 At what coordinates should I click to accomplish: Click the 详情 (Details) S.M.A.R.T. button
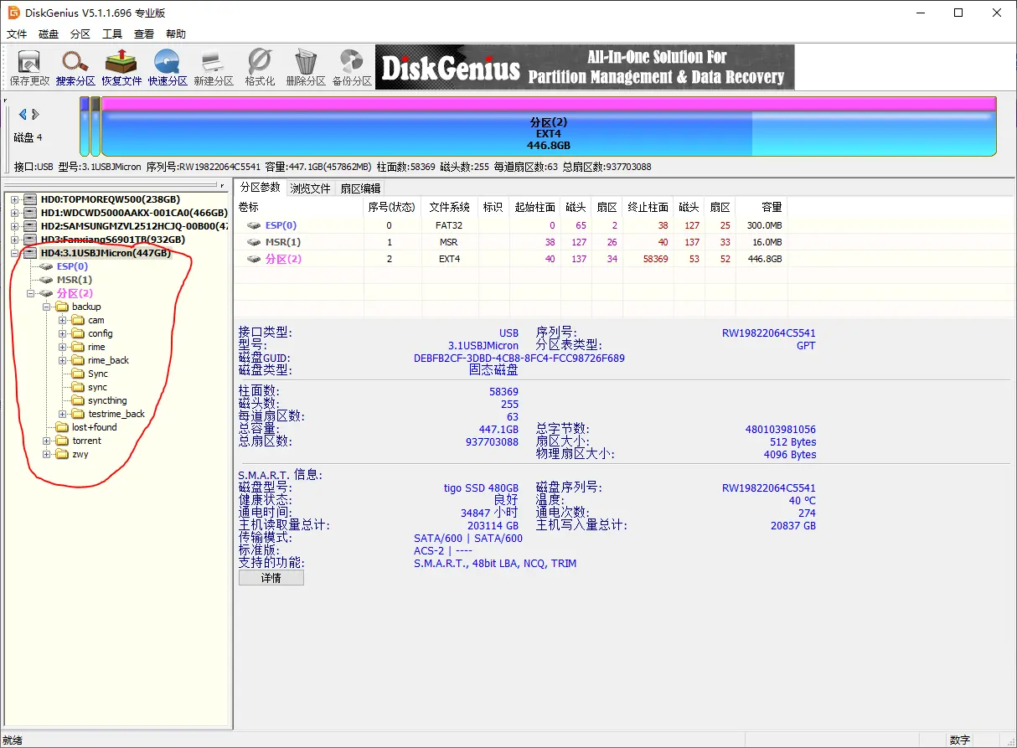tap(271, 578)
